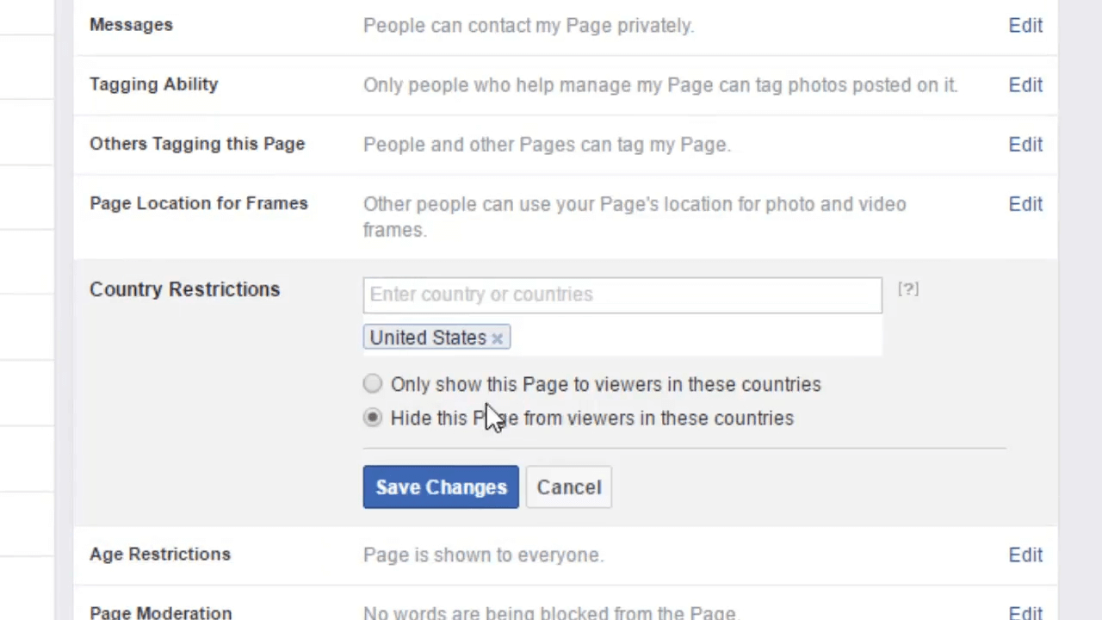Click the United States country token

pyautogui.click(x=428, y=338)
